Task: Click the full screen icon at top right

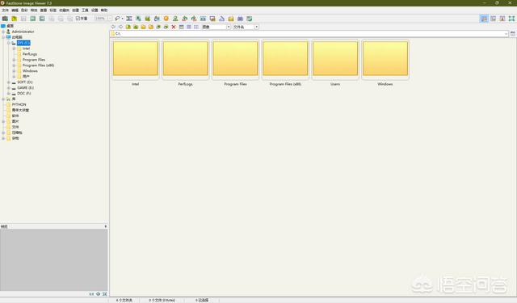Action: [x=511, y=19]
